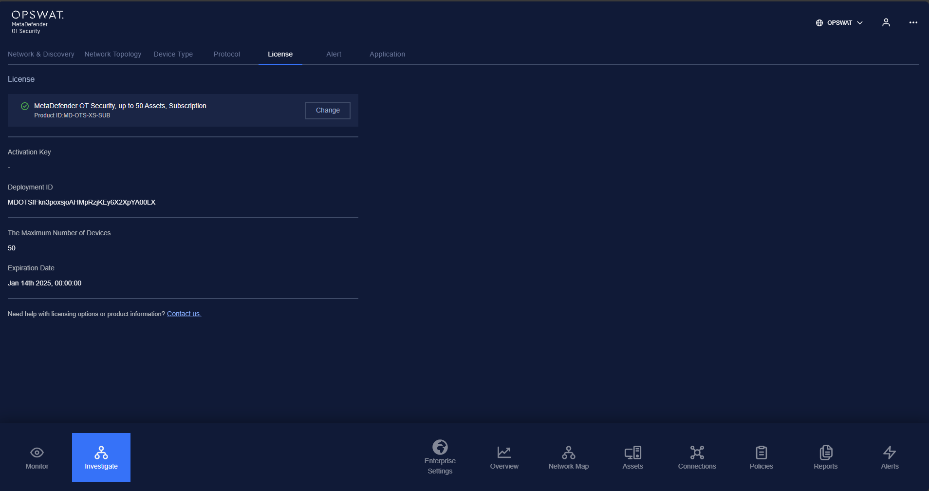
Task: Click the Product ID MD-OTS-XS-SUB text
Action: (x=72, y=115)
